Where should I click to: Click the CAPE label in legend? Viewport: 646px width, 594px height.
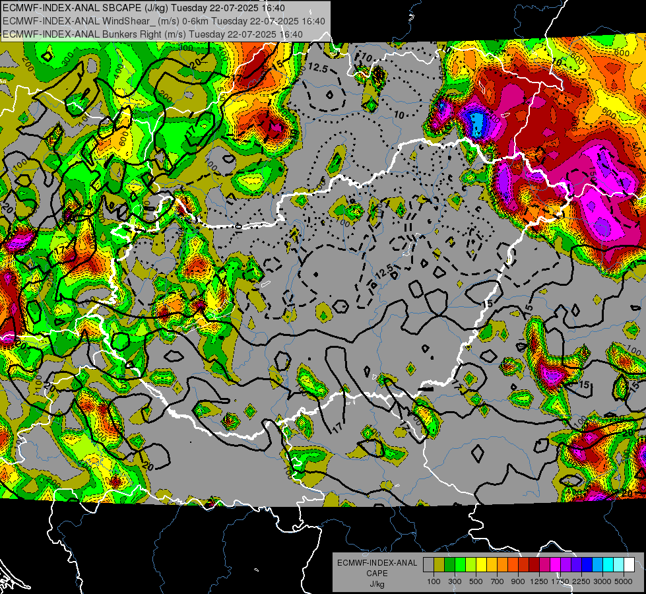tap(377, 574)
